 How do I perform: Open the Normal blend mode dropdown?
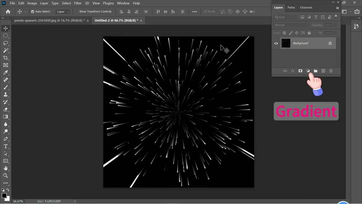pos(292,25)
